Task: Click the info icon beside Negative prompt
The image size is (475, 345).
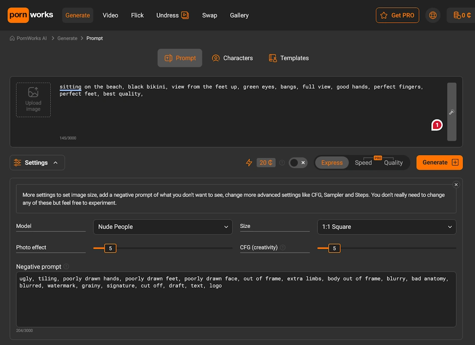Action: pos(66,267)
